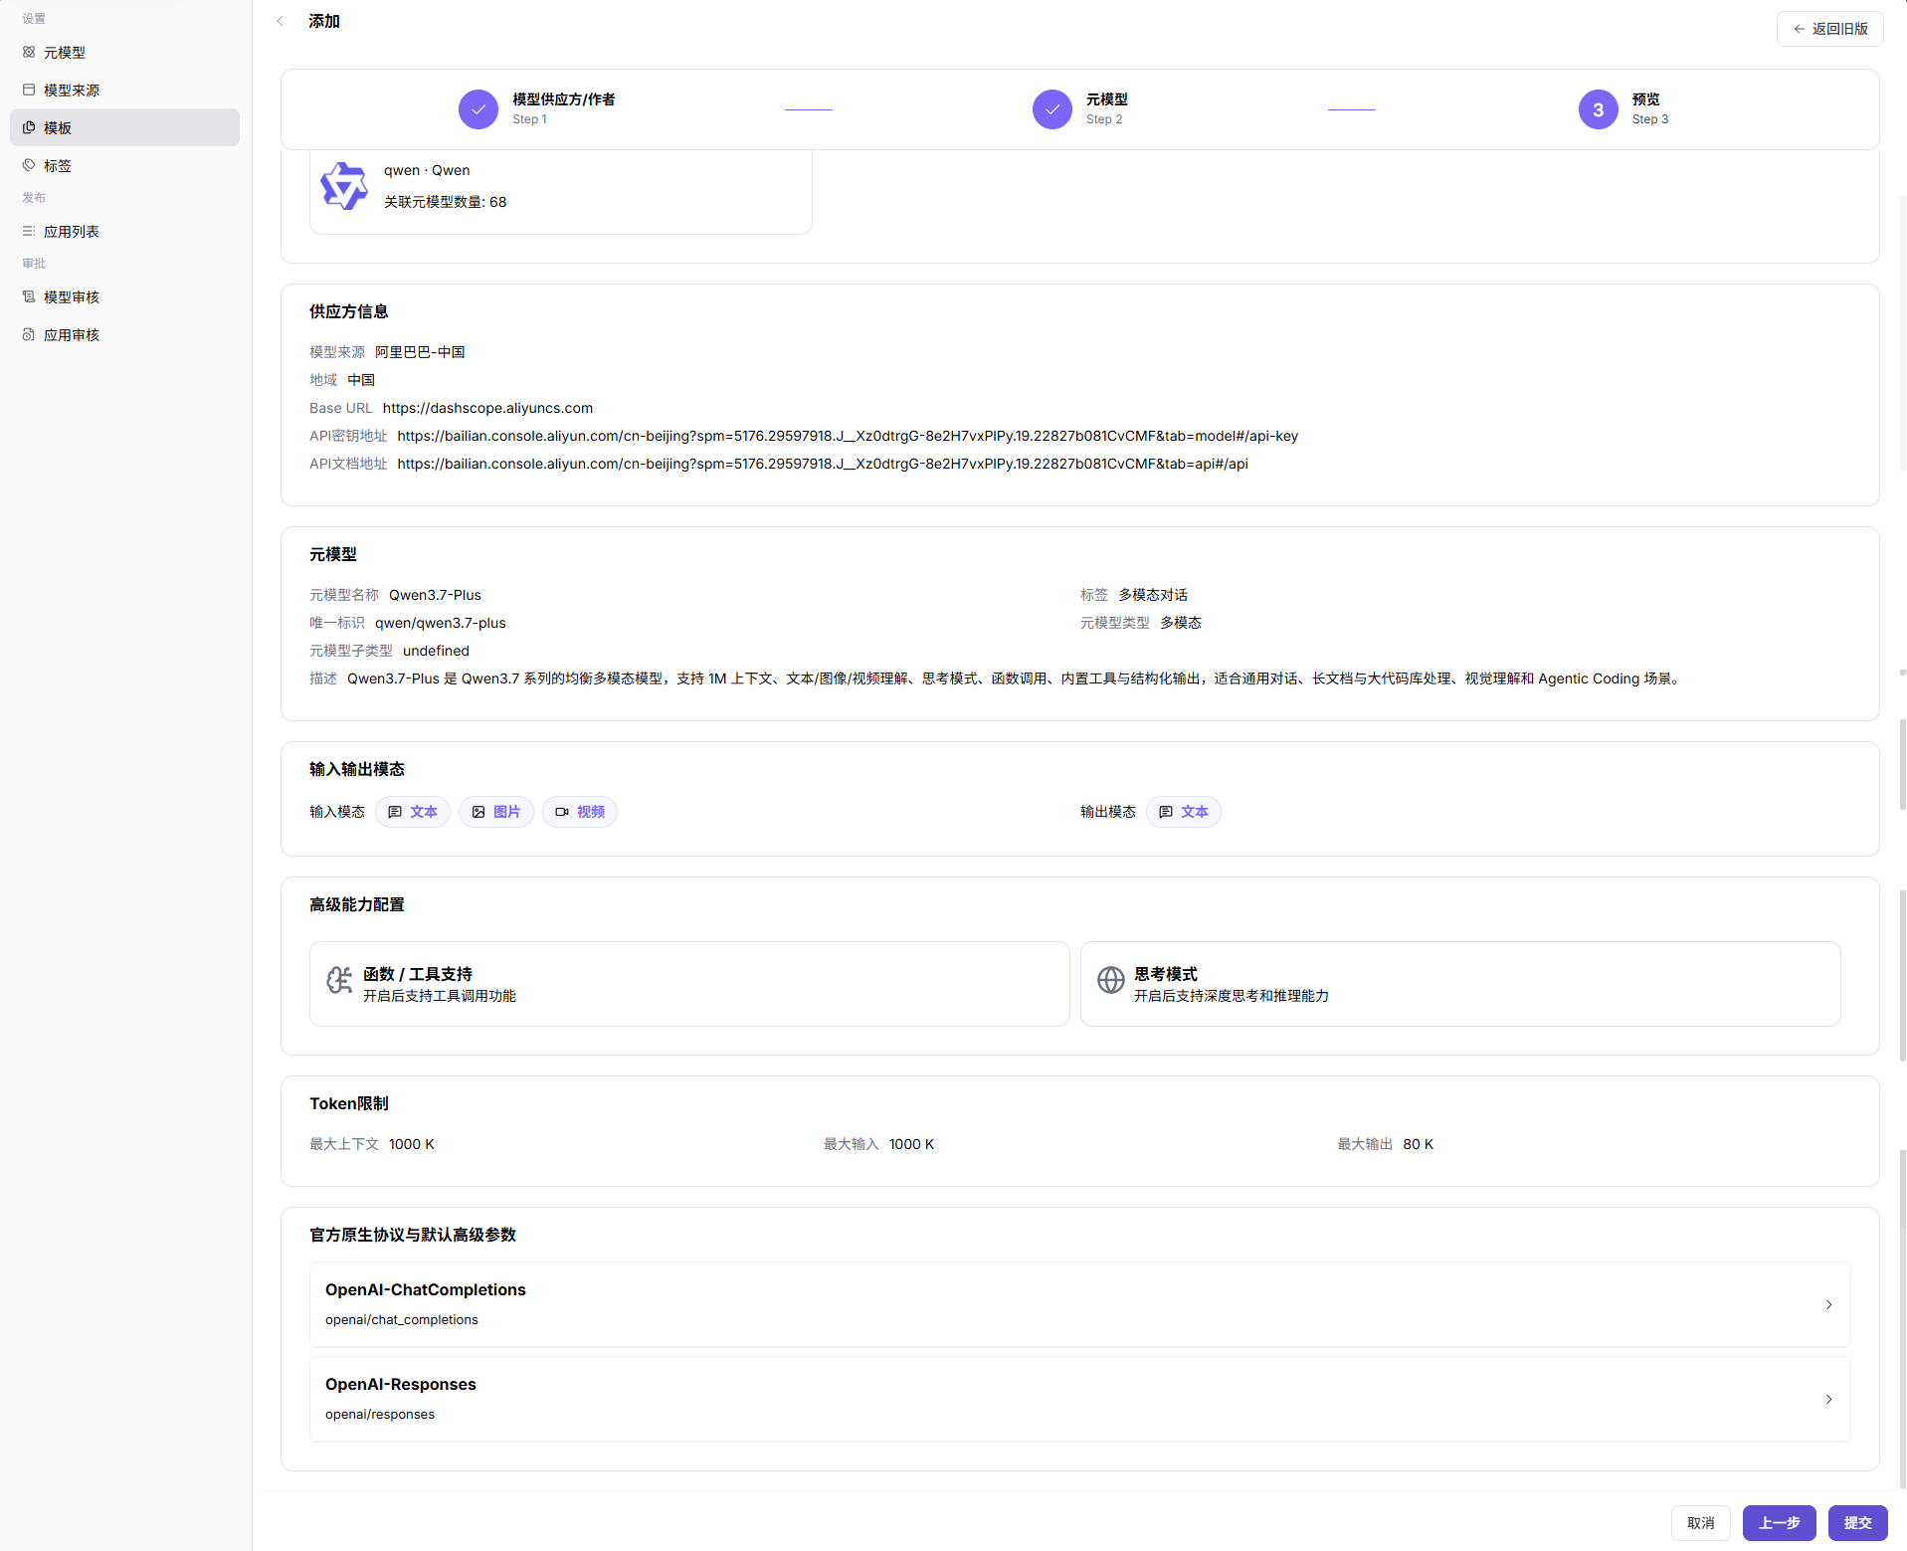Click the Step 2 completed checkmark circle
Viewport: 1907px width, 1551px height.
click(x=1052, y=109)
